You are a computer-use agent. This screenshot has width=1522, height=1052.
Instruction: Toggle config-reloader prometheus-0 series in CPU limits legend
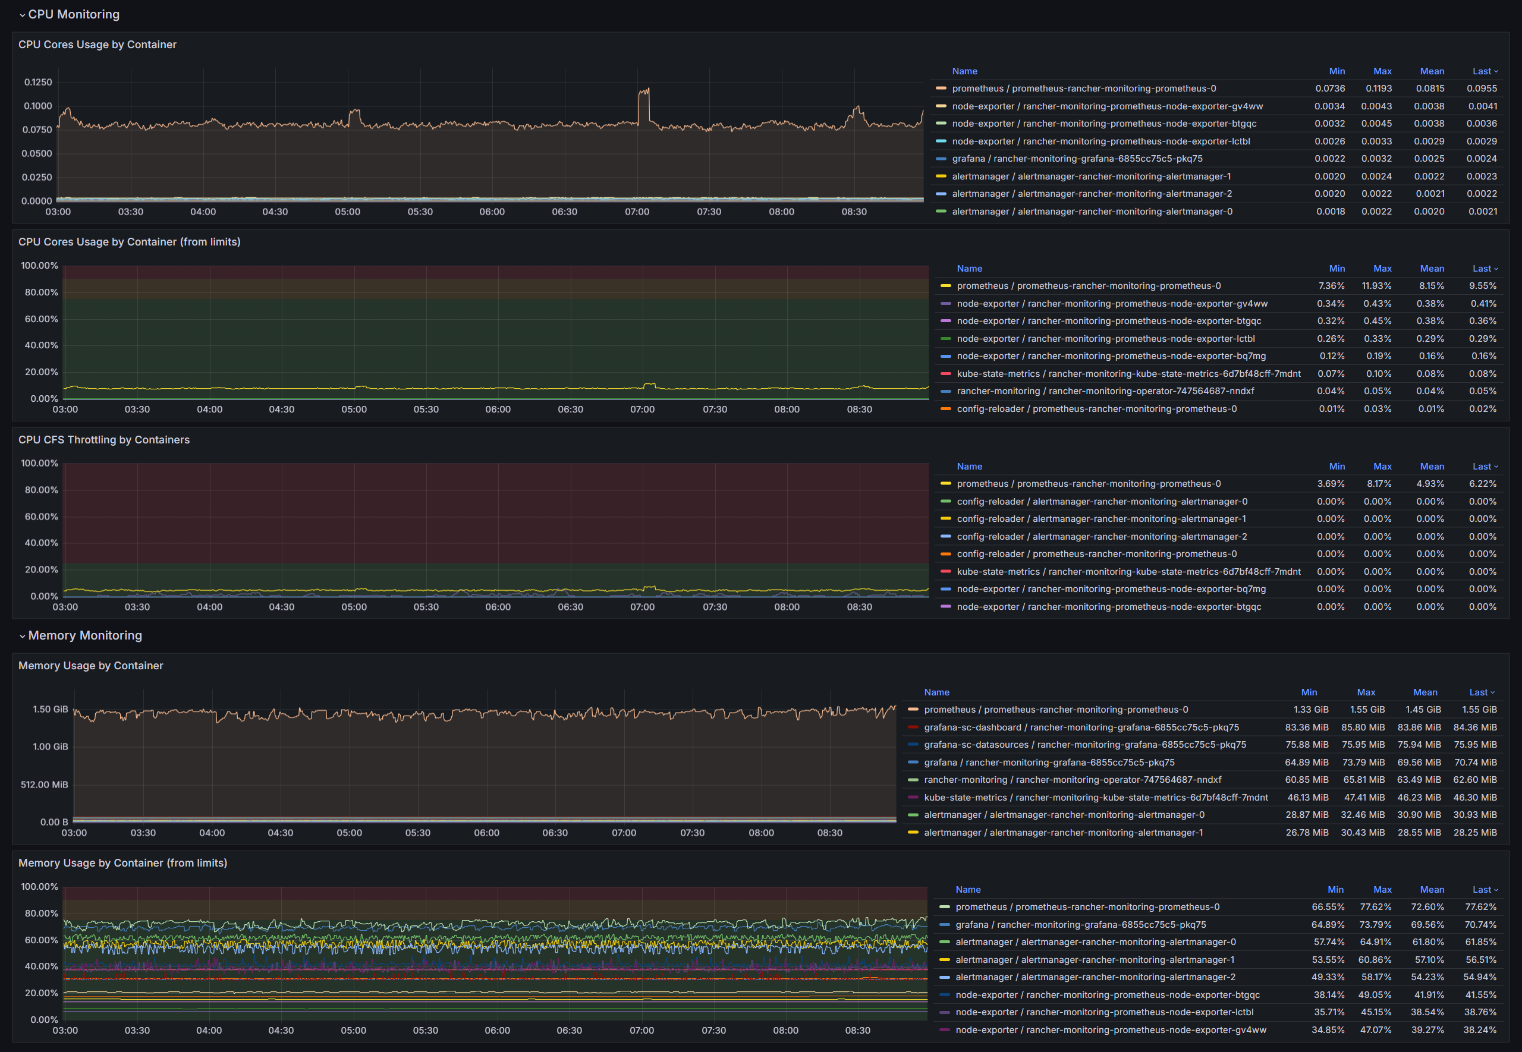coord(1097,410)
